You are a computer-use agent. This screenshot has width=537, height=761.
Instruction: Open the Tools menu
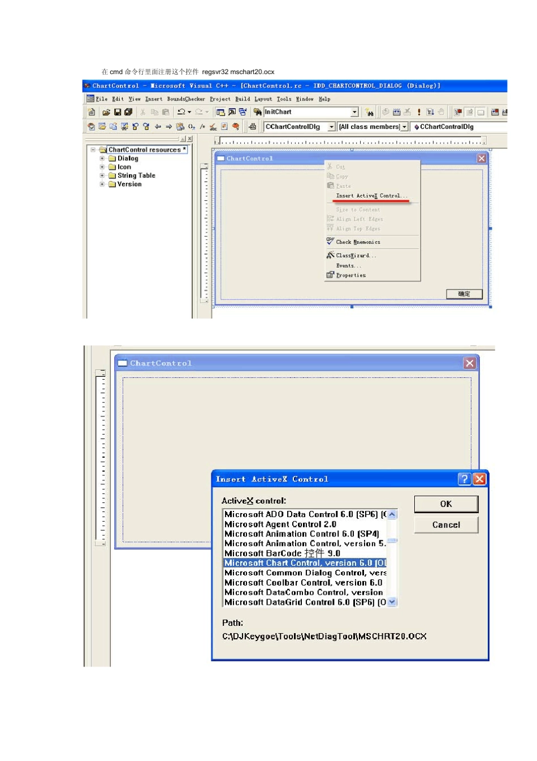[x=284, y=99]
